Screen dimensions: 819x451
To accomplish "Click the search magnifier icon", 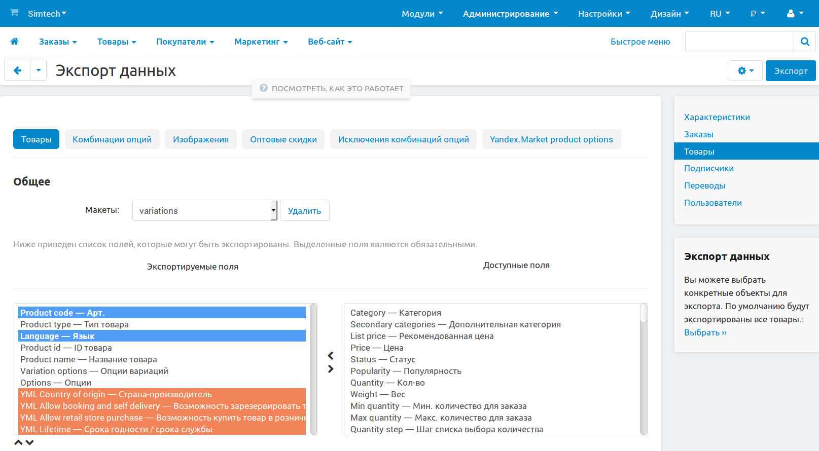I will pyautogui.click(x=804, y=42).
